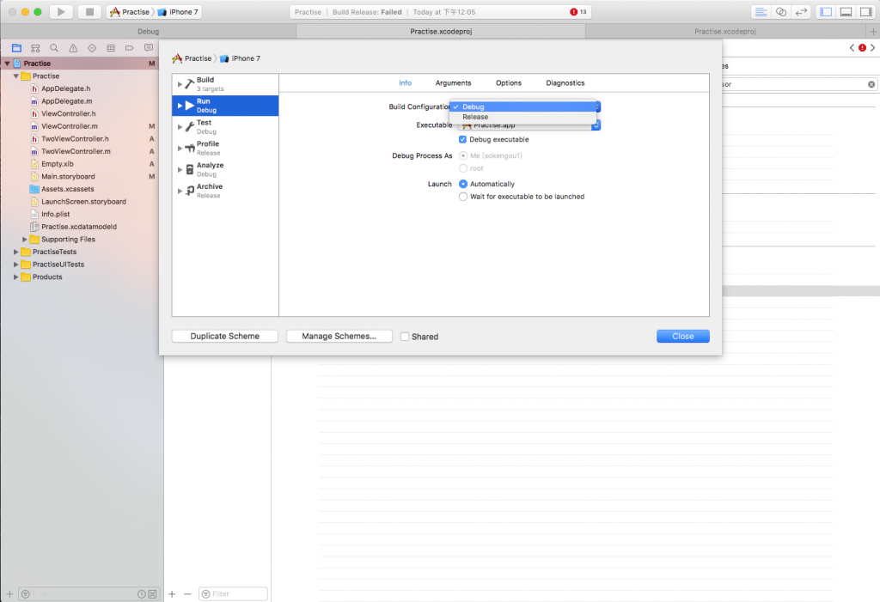The width and height of the screenshot is (880, 602).
Task: Expand the Analyze scheme action
Action: pyautogui.click(x=180, y=169)
